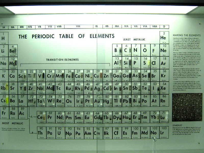Select the Mercury (Hg) element tile
Screen dimensions: 204x153
107,100
